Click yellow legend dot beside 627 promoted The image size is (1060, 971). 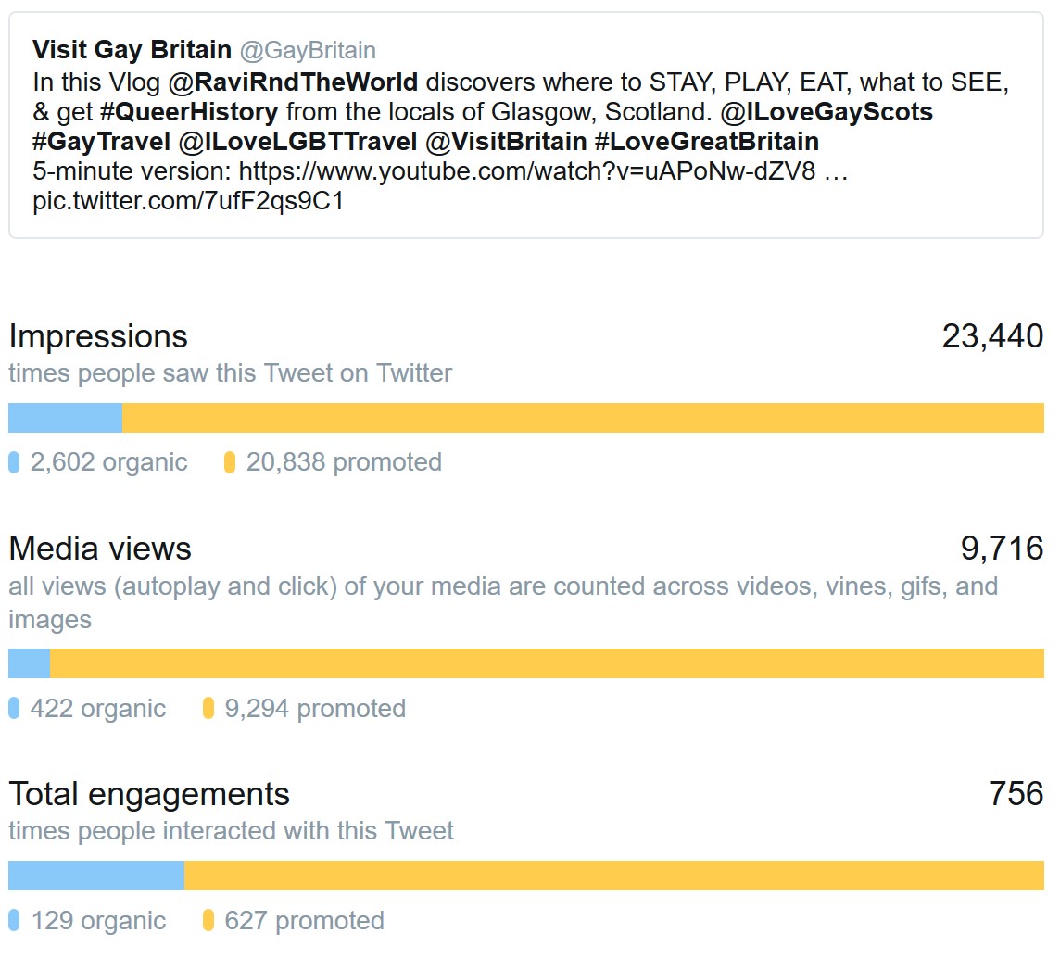(208, 920)
